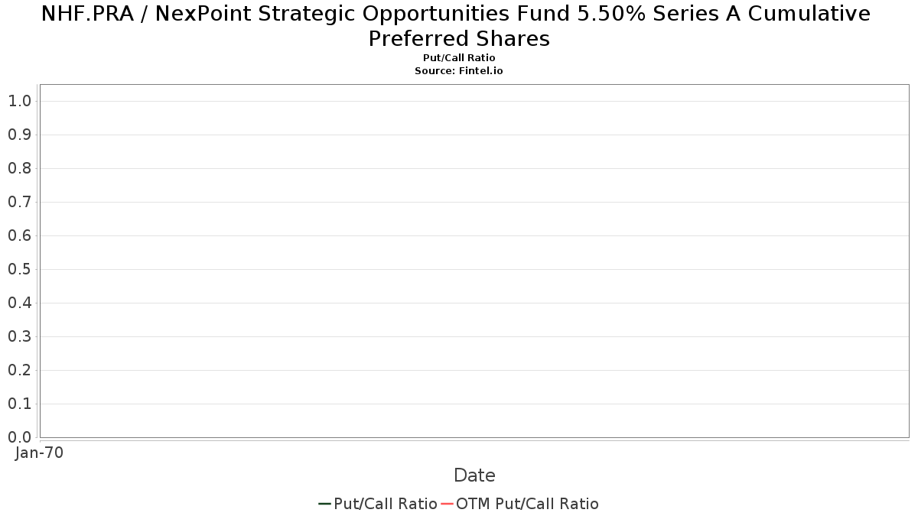Viewport: 918px width, 516px height.
Task: Click the 0.7 y-axis label
Action: [19, 202]
